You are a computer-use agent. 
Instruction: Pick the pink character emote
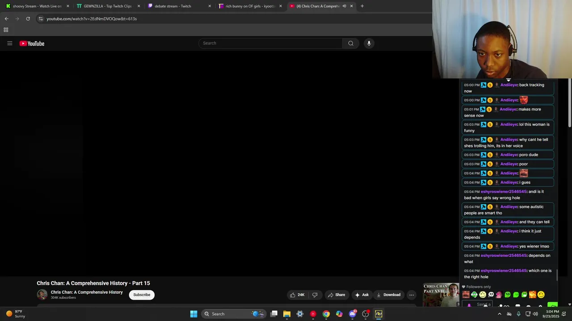tap(499, 294)
